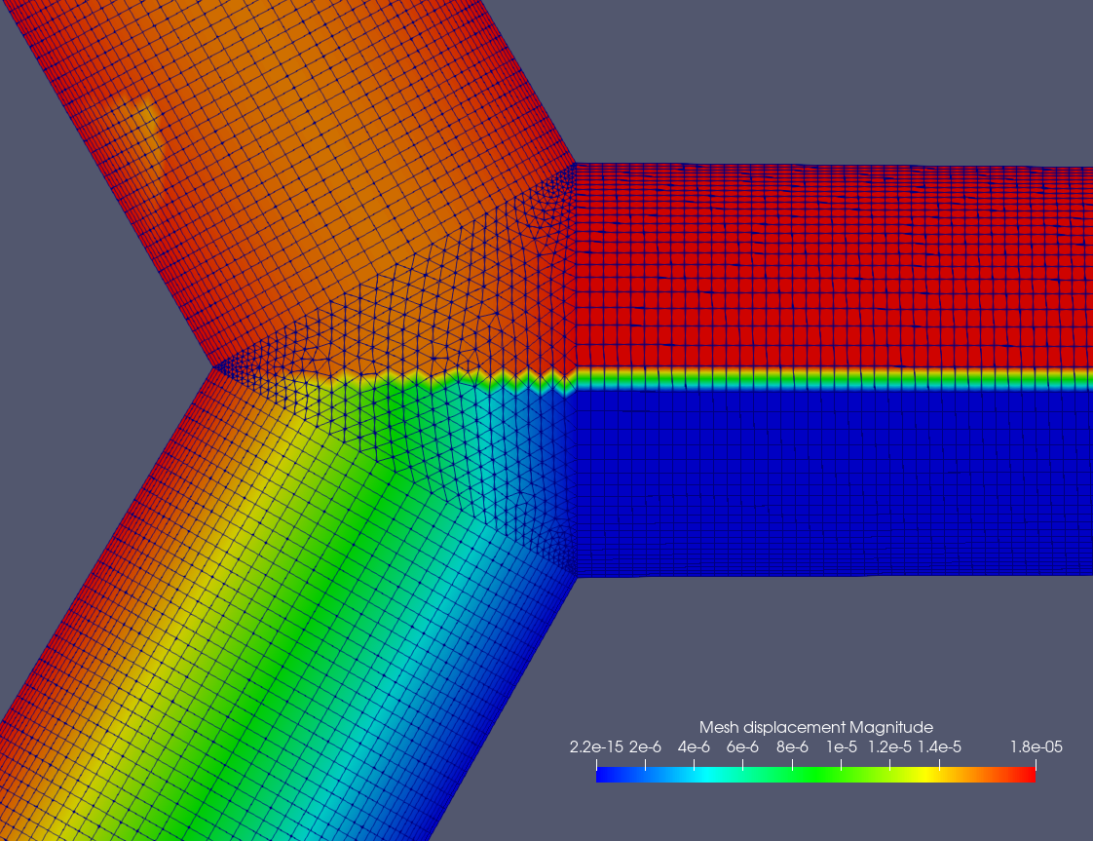Click the 1.8e-05 maximum legend label
The height and width of the screenshot is (841, 1093).
point(1035,747)
